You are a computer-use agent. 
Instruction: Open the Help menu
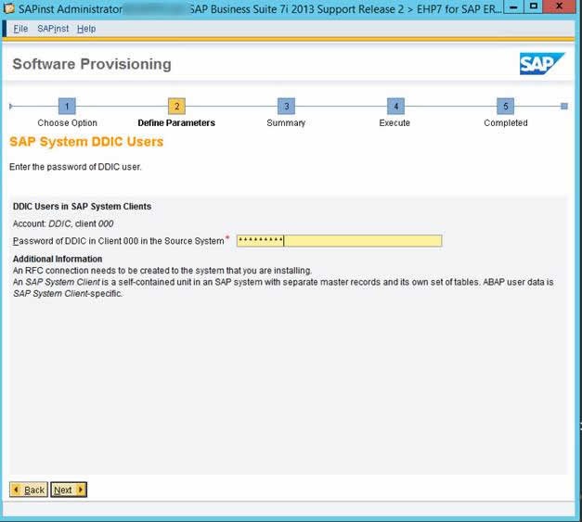86,29
